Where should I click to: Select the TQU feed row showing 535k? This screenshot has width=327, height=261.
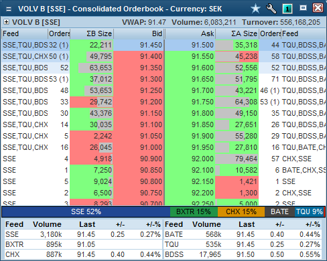point(243,244)
